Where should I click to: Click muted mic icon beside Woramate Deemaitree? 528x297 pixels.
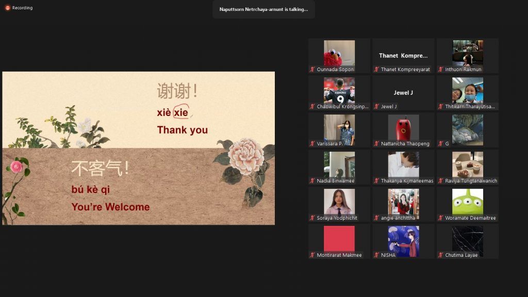coord(441,218)
